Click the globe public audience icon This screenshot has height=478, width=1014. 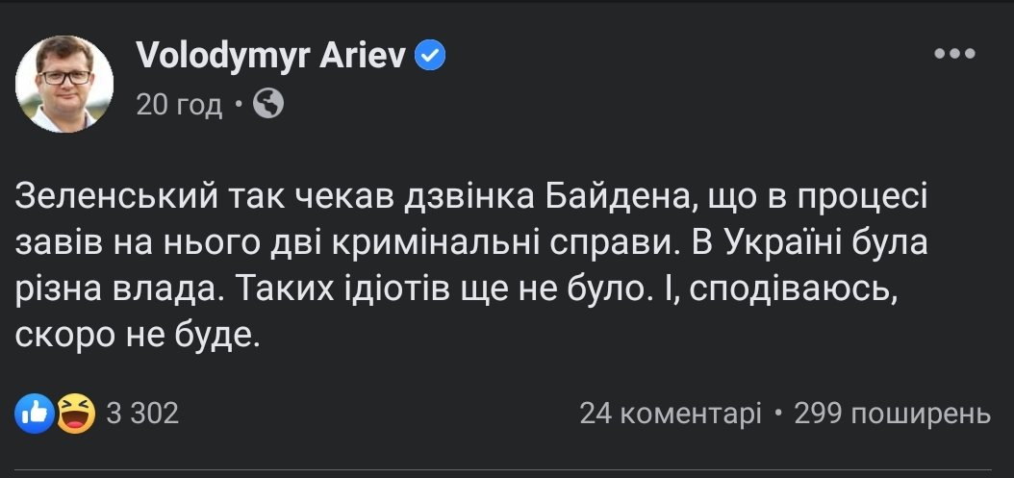[x=267, y=103]
